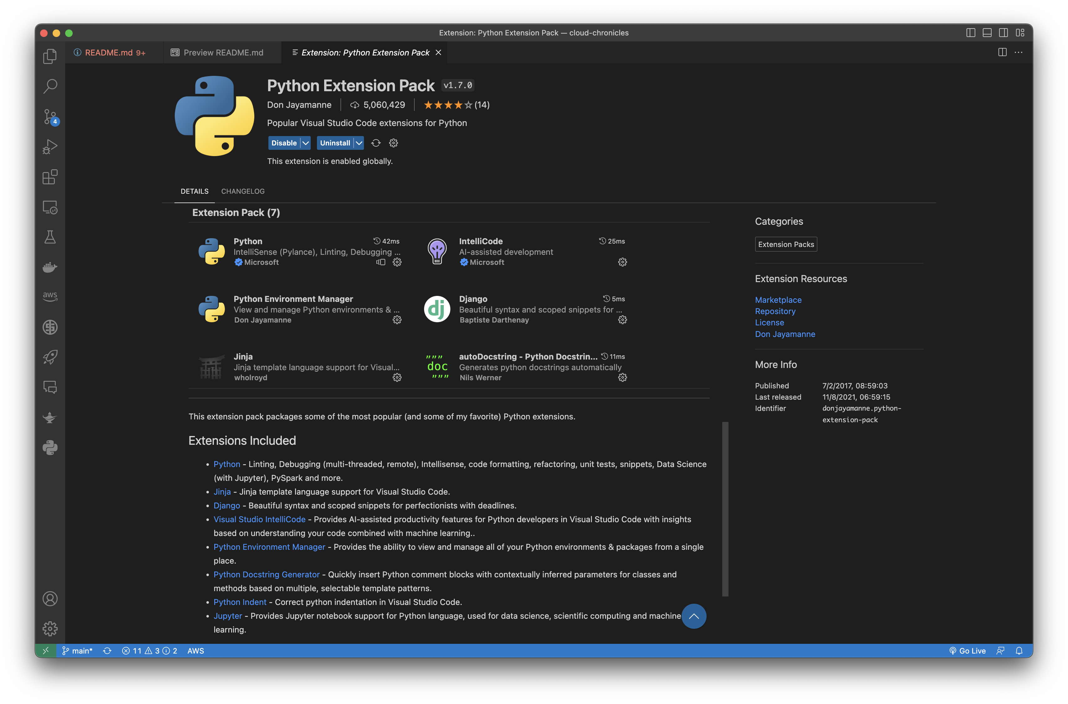The width and height of the screenshot is (1068, 704).
Task: Select the CHANGELOG tab
Action: [x=243, y=191]
